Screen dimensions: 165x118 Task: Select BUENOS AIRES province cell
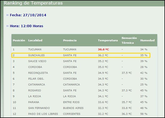point(73,108)
